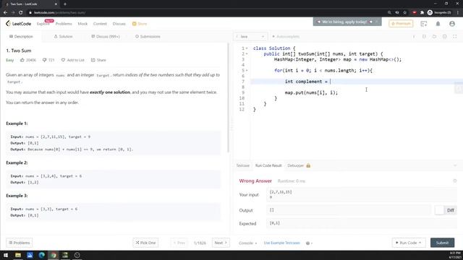Switch to the Description tab
The height and width of the screenshot is (260, 463).
(21, 37)
